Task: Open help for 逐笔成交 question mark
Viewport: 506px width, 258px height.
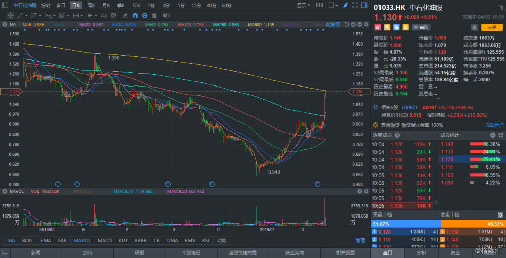Action: click(x=397, y=135)
